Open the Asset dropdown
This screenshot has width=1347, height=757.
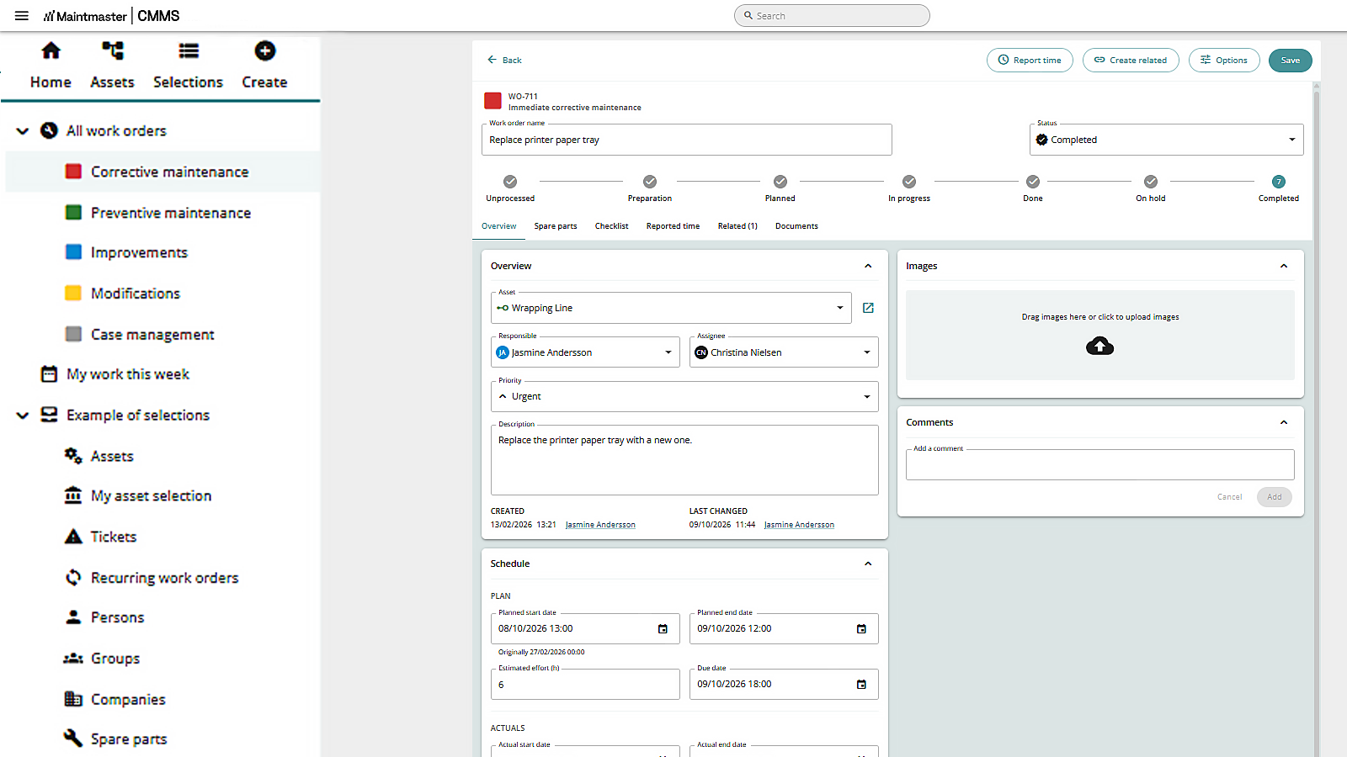click(x=671, y=308)
